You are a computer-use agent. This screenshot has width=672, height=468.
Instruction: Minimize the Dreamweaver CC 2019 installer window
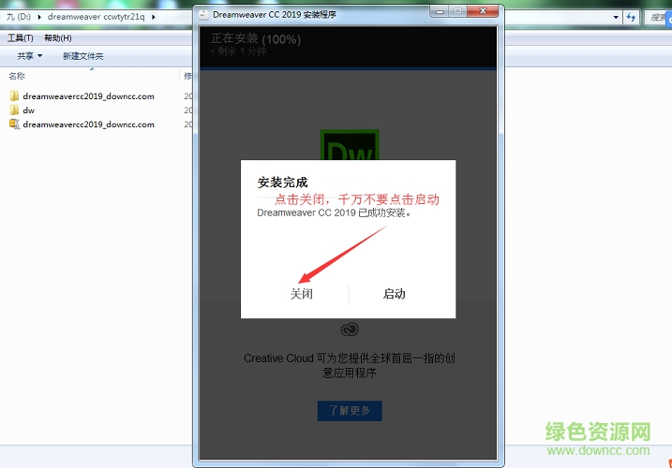point(435,12)
